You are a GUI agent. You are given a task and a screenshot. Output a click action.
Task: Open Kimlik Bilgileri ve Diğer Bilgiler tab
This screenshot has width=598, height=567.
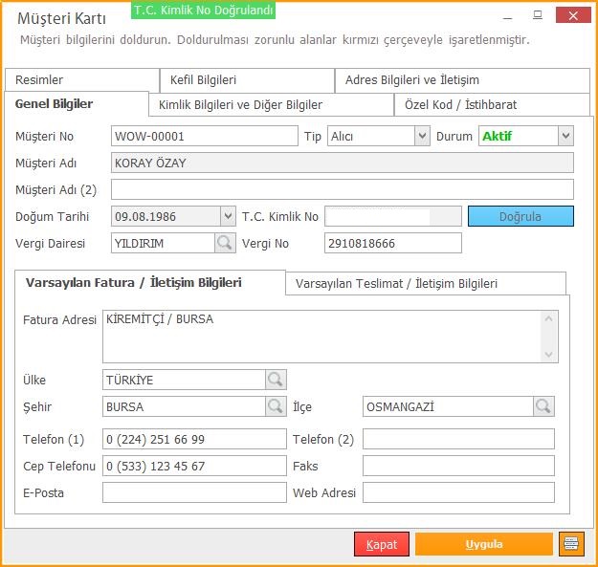pyautogui.click(x=271, y=104)
